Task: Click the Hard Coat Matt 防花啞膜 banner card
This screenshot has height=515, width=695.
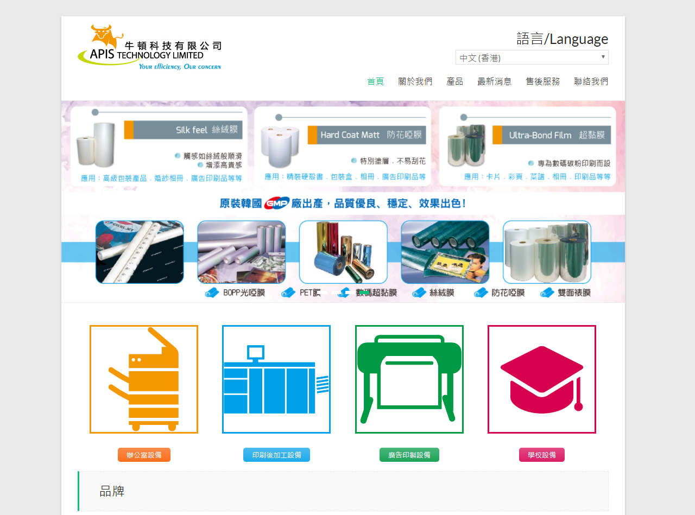Action: pyautogui.click(x=343, y=145)
